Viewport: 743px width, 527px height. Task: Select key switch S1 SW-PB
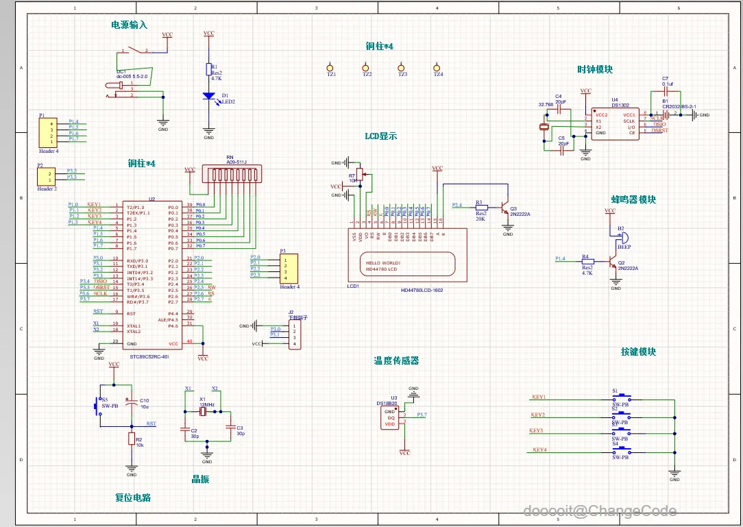click(621, 397)
